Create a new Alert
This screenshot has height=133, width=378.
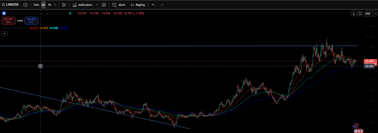(118, 5)
